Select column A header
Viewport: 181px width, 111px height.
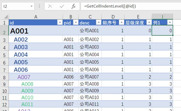[x=36, y=17]
